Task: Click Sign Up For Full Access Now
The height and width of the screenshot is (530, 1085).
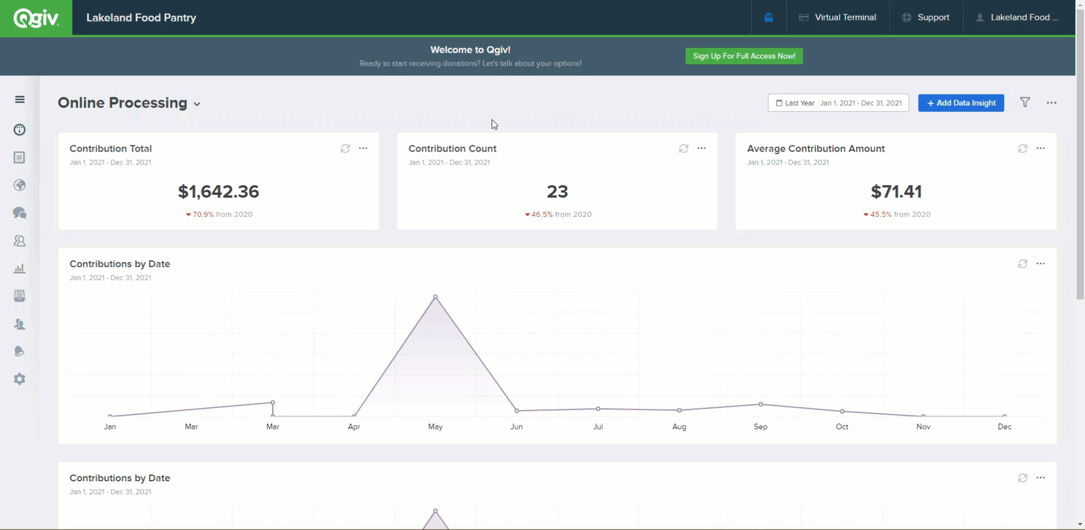Action: [x=744, y=56]
